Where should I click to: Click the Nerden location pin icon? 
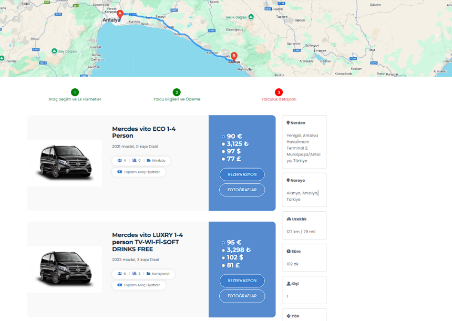288,123
